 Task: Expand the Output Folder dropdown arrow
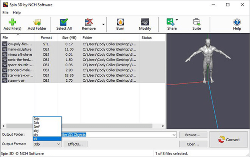pos(174,135)
